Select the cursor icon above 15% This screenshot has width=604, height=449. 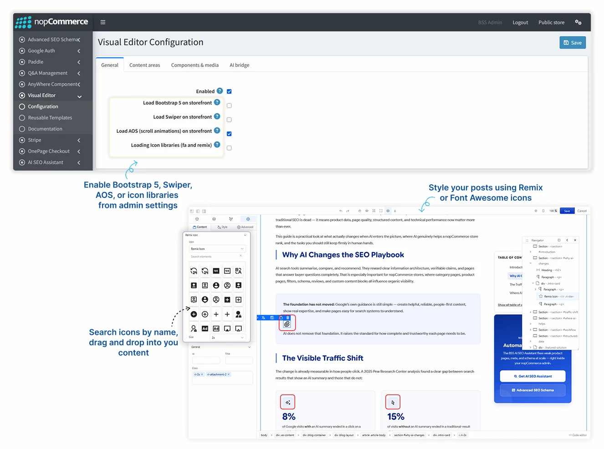pos(393,402)
